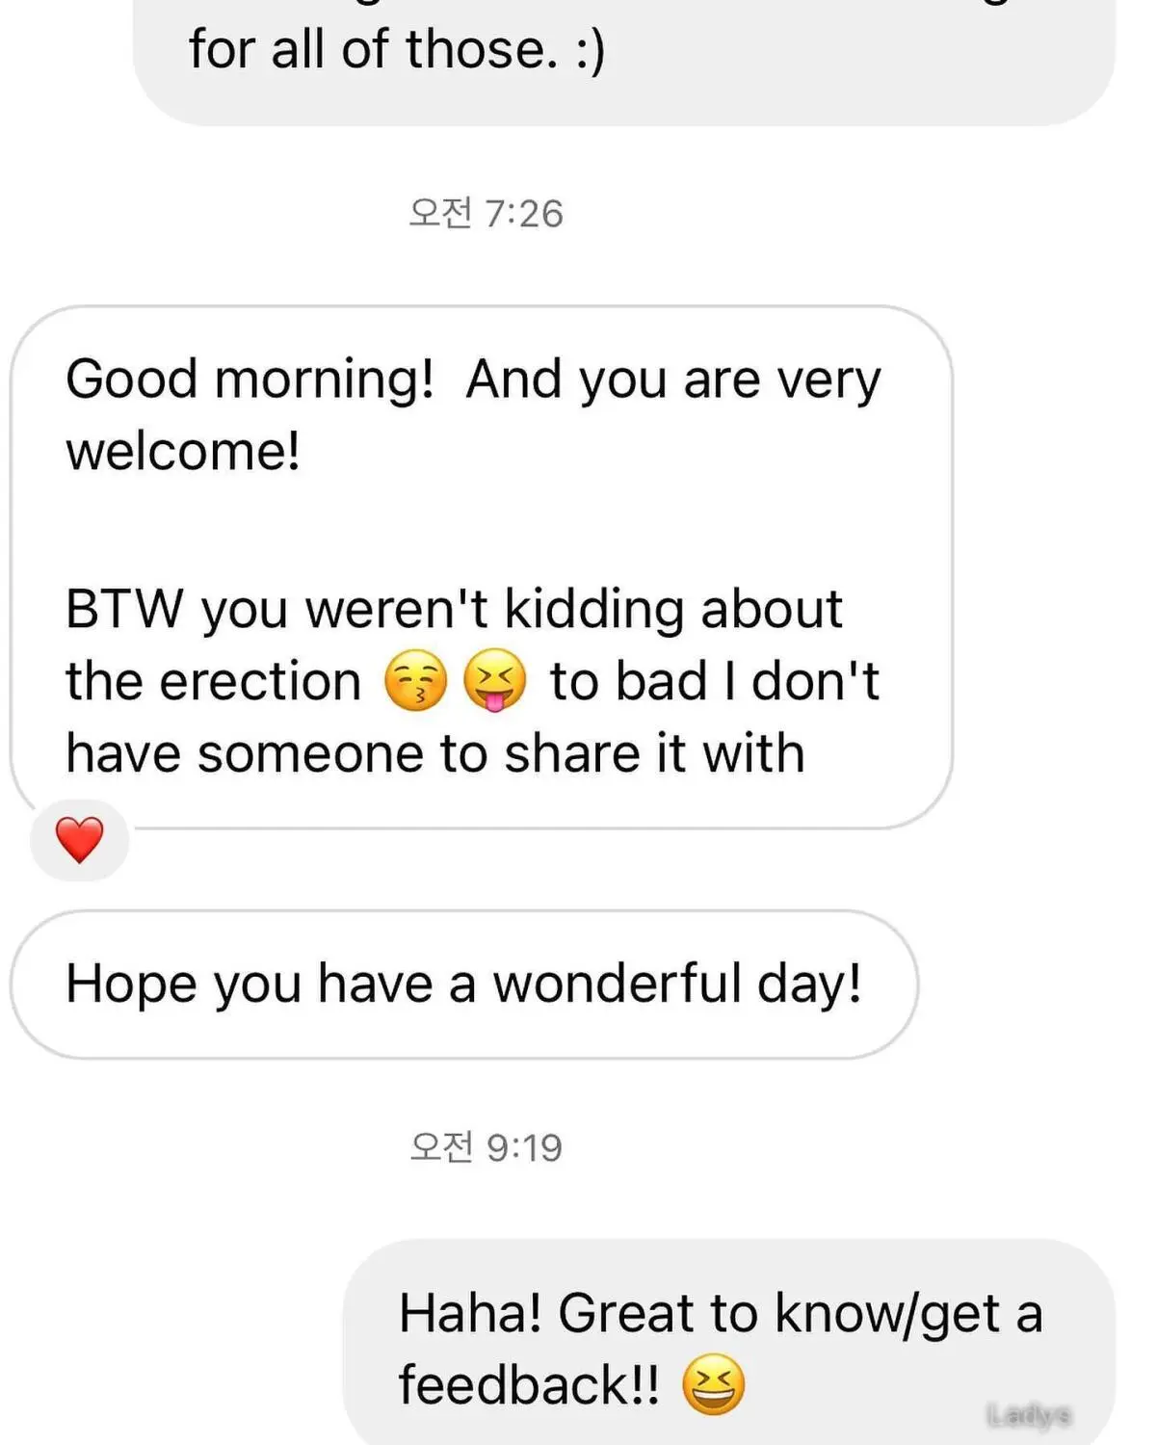Click the squinting tongue-out emoji
This screenshot has height=1445, width=1157.
click(494, 680)
